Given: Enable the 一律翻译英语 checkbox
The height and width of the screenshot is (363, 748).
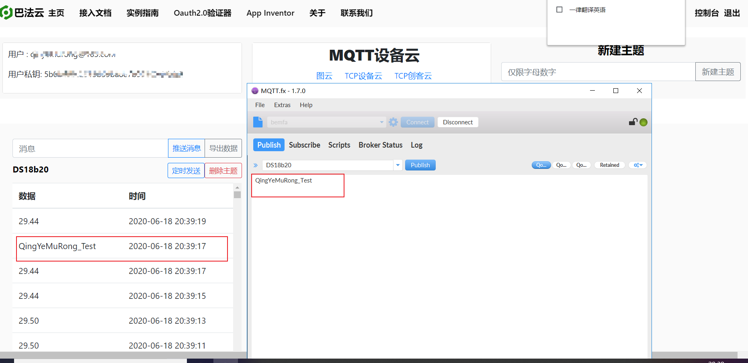Looking at the screenshot, I should pos(559,10).
